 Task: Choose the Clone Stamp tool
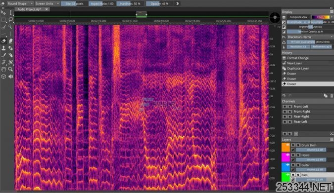(3, 48)
